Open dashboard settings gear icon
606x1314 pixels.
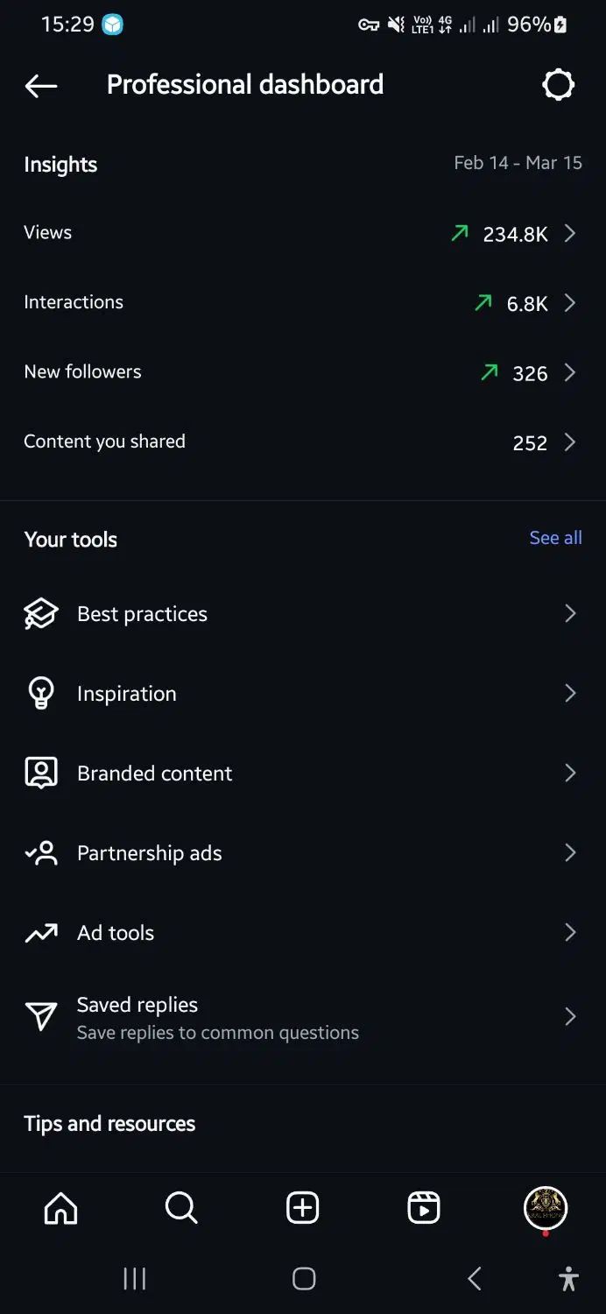click(x=559, y=85)
